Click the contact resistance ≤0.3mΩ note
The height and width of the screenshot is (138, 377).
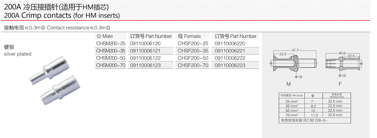click(x=57, y=28)
